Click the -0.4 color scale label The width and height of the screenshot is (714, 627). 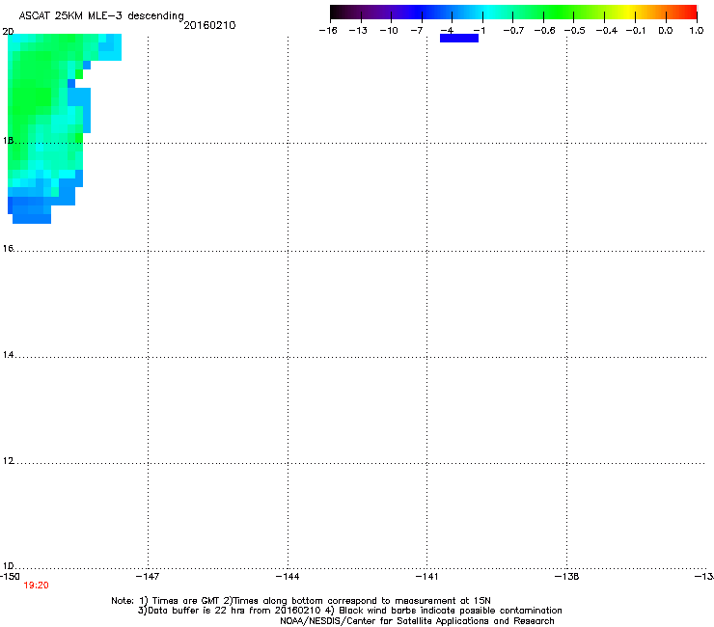pos(607,31)
